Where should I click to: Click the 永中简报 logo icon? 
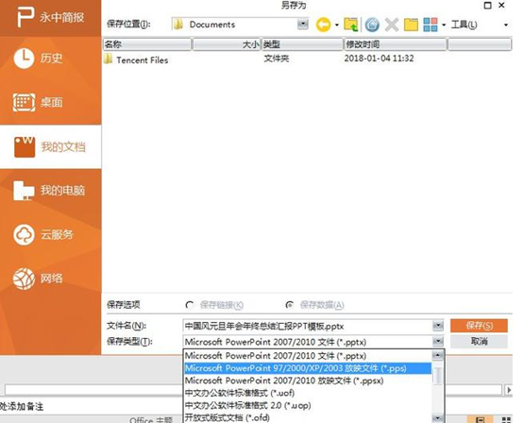[x=25, y=17]
